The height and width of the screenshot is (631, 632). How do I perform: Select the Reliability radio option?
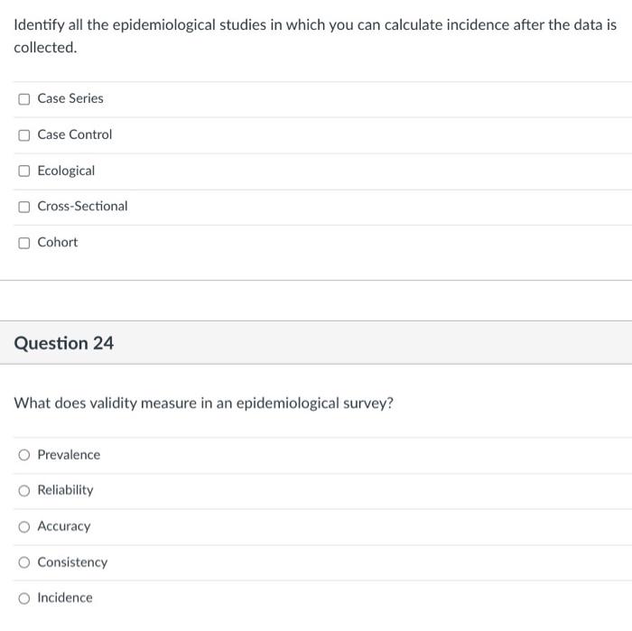click(24, 490)
